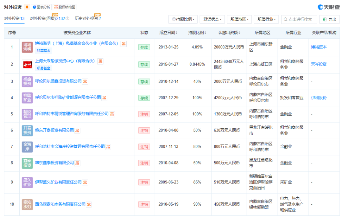Open the 股权结构图 chart icon at top
Viewport: 342px width, 217px height.
click(56, 7)
